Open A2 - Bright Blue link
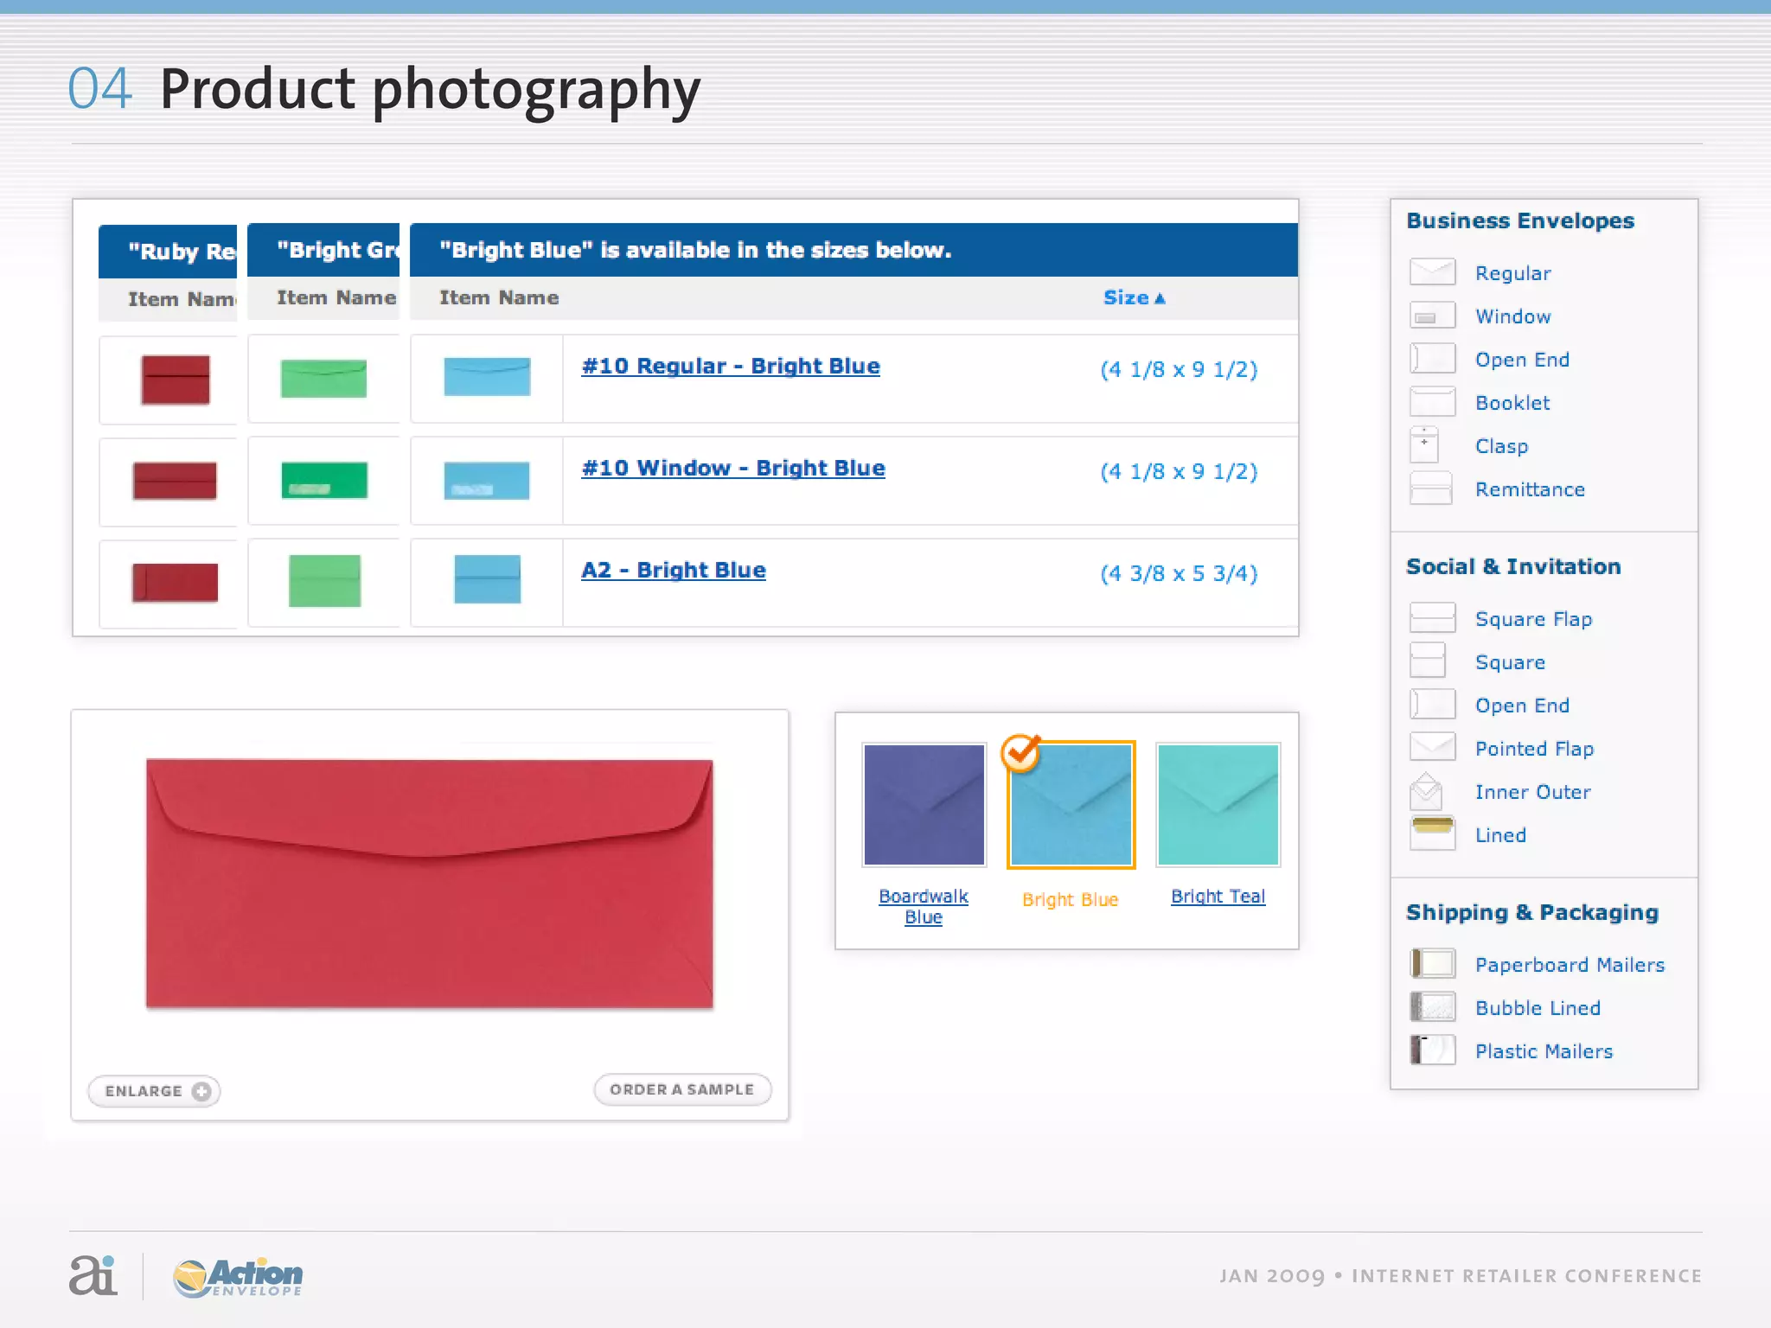1771x1328 pixels. [x=673, y=571]
